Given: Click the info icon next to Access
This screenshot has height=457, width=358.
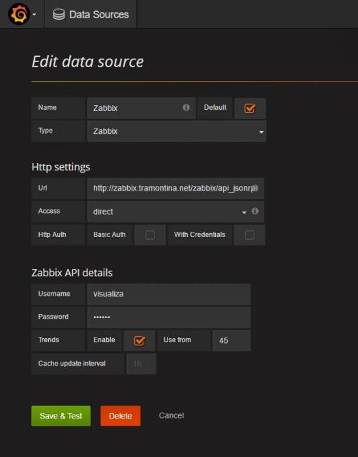Looking at the screenshot, I should 255,211.
